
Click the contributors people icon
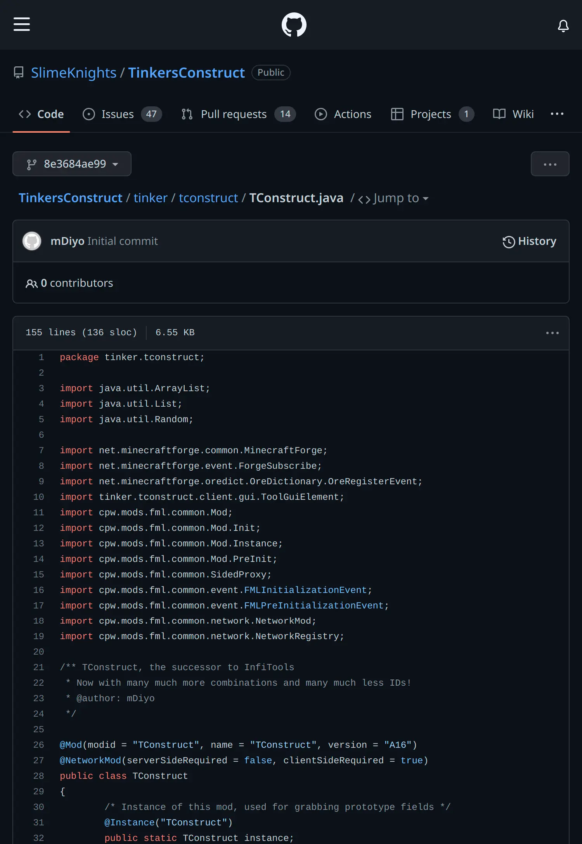click(x=31, y=284)
